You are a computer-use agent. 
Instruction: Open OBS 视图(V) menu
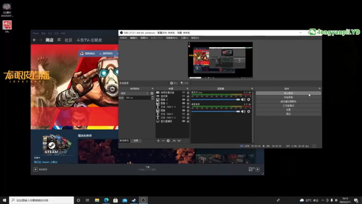click(144, 38)
